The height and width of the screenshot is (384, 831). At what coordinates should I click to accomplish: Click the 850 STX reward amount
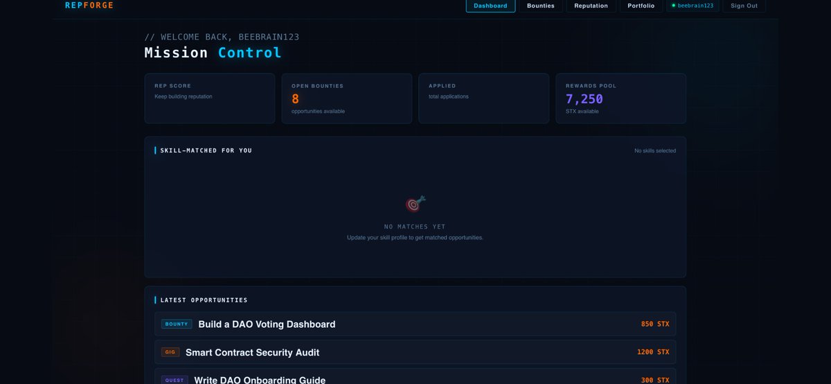pyautogui.click(x=655, y=324)
